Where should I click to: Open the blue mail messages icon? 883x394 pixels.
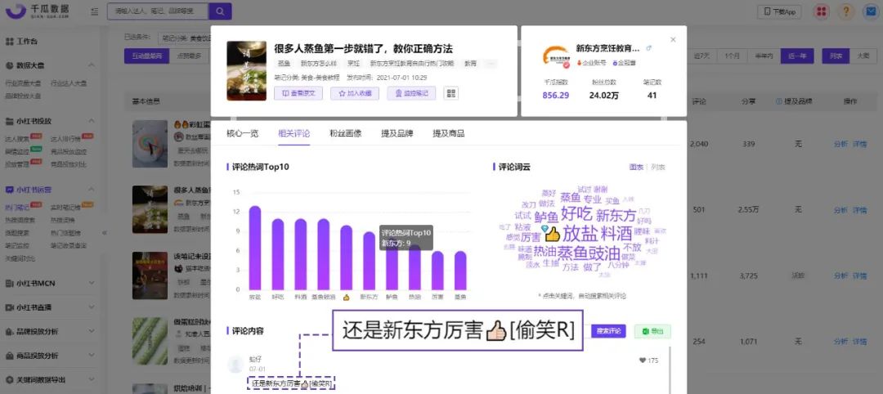click(871, 11)
